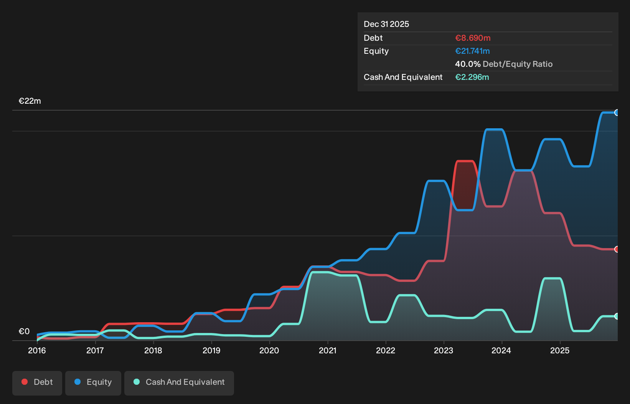Screen dimensions: 630x404
Task: Click the 40.0% Debt/Equity Ratio text
Action: point(504,64)
